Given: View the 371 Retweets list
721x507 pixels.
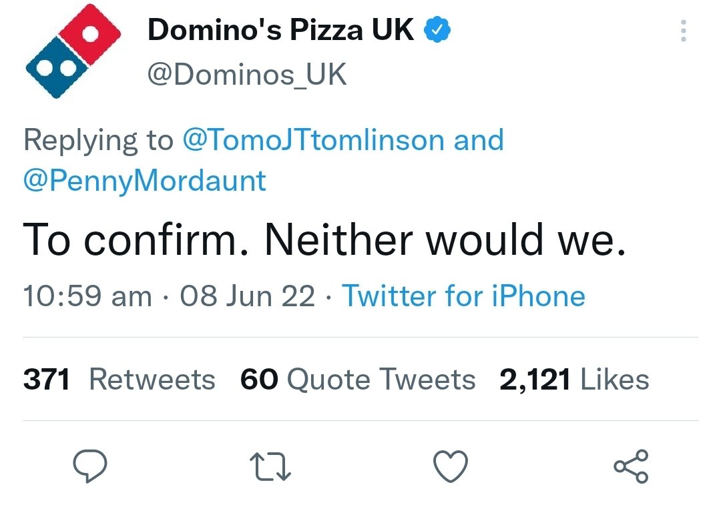Looking at the screenshot, I should tap(119, 380).
